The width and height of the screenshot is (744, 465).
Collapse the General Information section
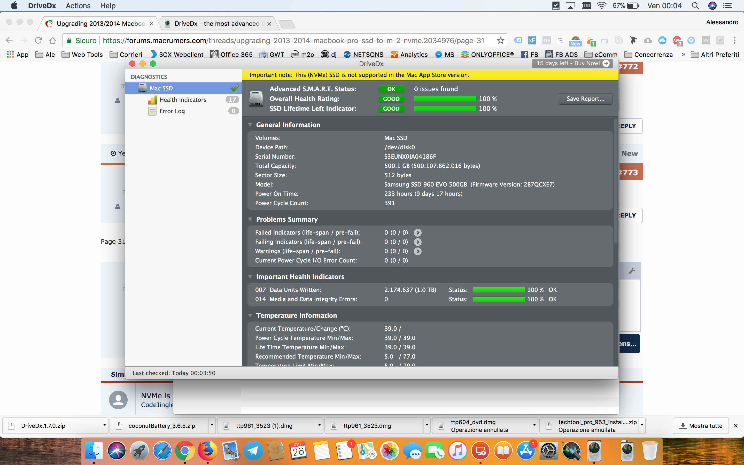[x=250, y=125]
